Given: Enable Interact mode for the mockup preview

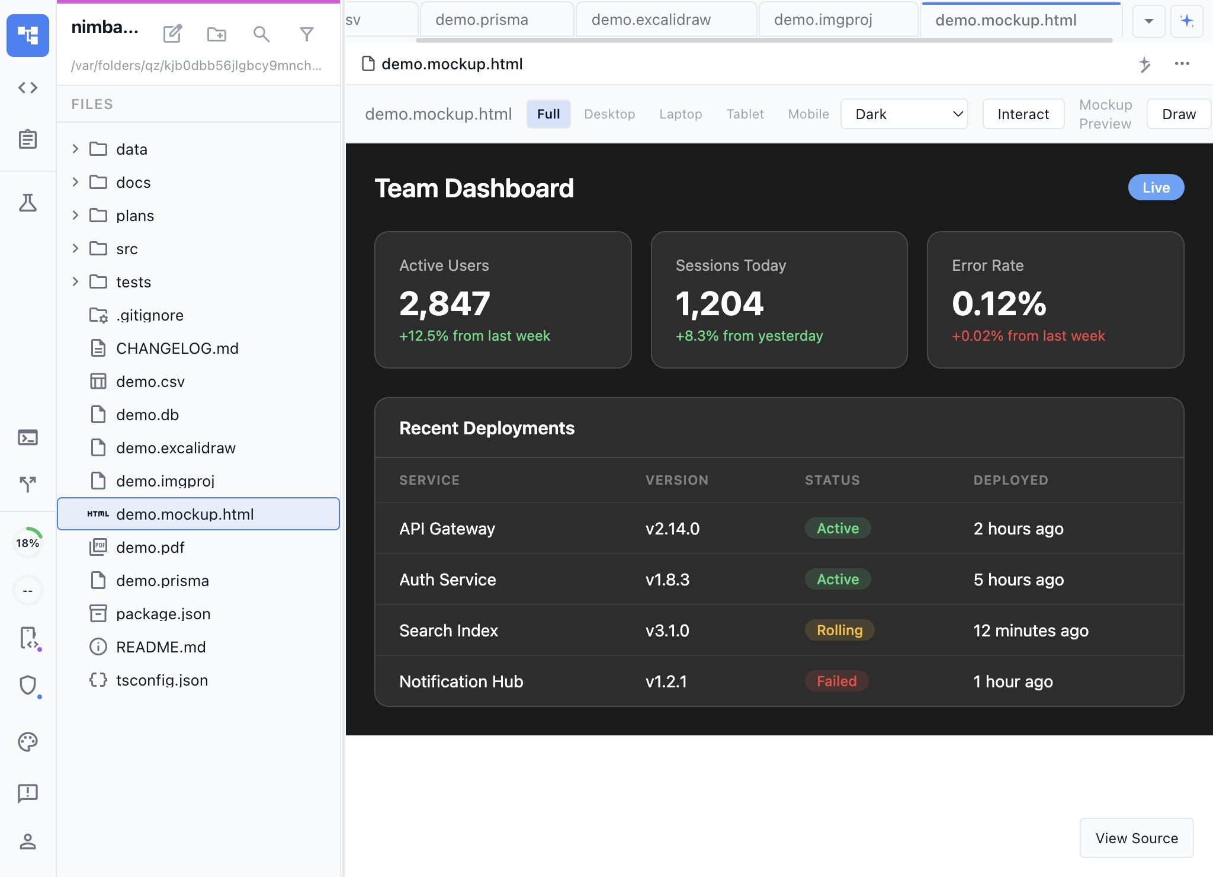Looking at the screenshot, I should coord(1023,113).
